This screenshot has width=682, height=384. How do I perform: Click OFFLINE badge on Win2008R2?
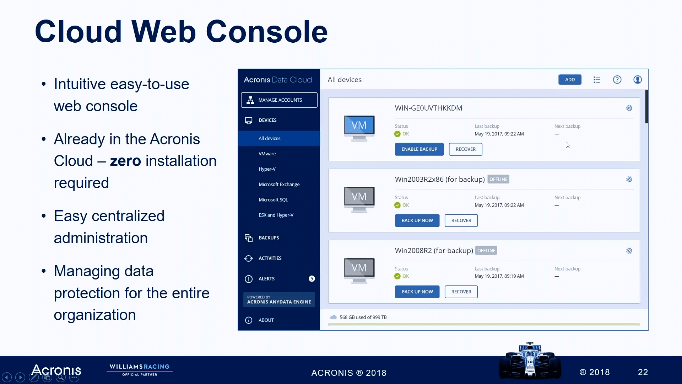tap(486, 251)
